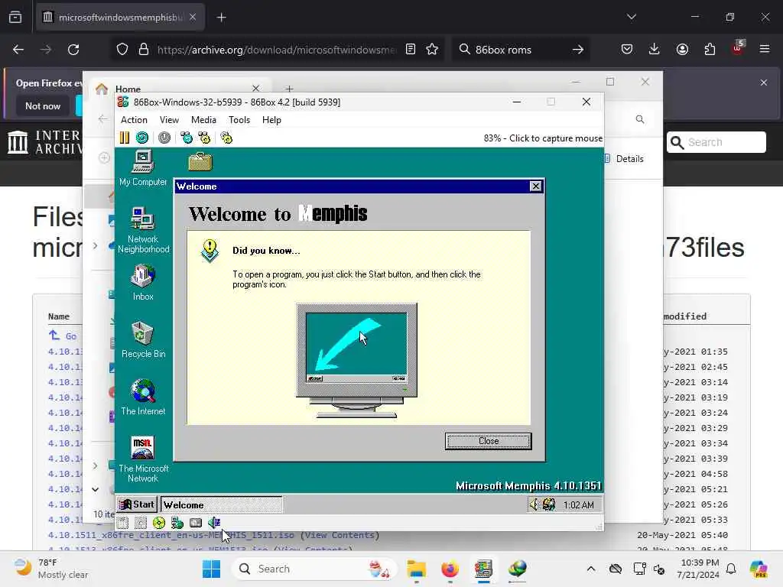
Task: Click Firefox icon in Windows taskbar
Action: [x=450, y=569]
